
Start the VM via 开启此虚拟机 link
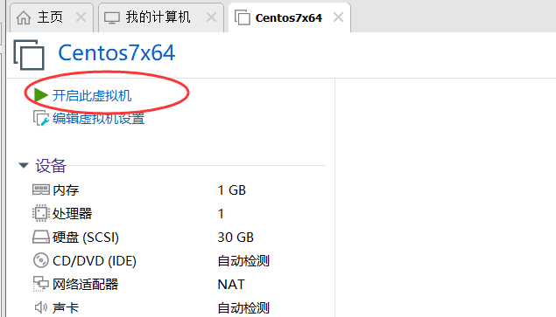(x=92, y=95)
